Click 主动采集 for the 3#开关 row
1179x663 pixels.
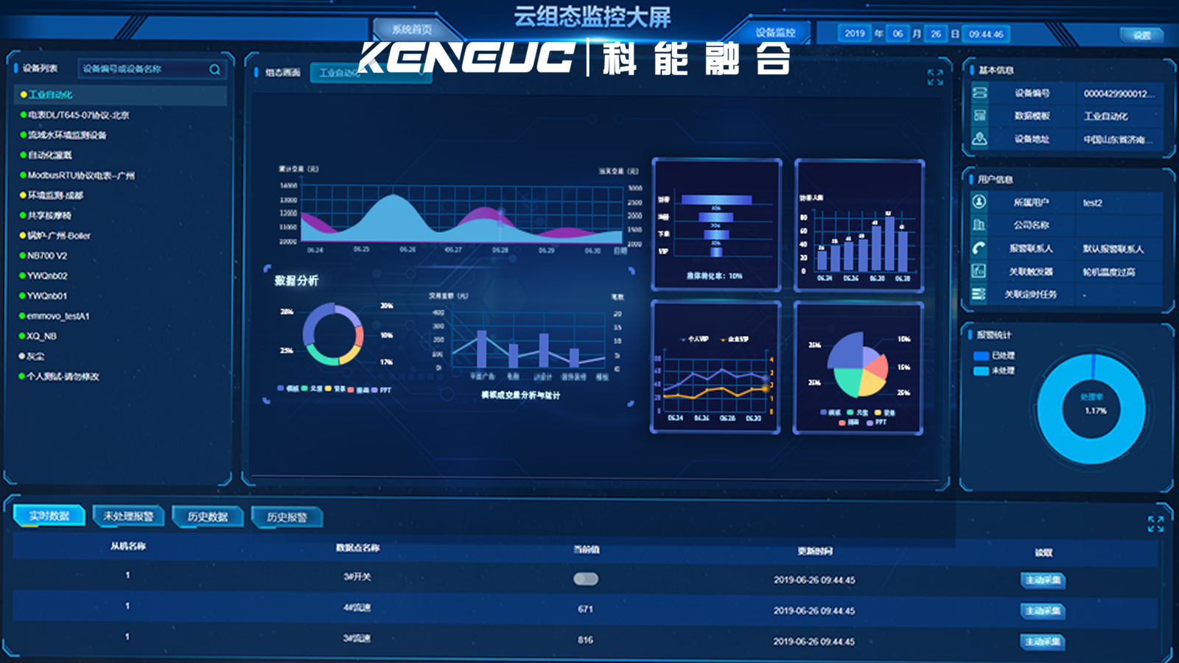point(1043,580)
